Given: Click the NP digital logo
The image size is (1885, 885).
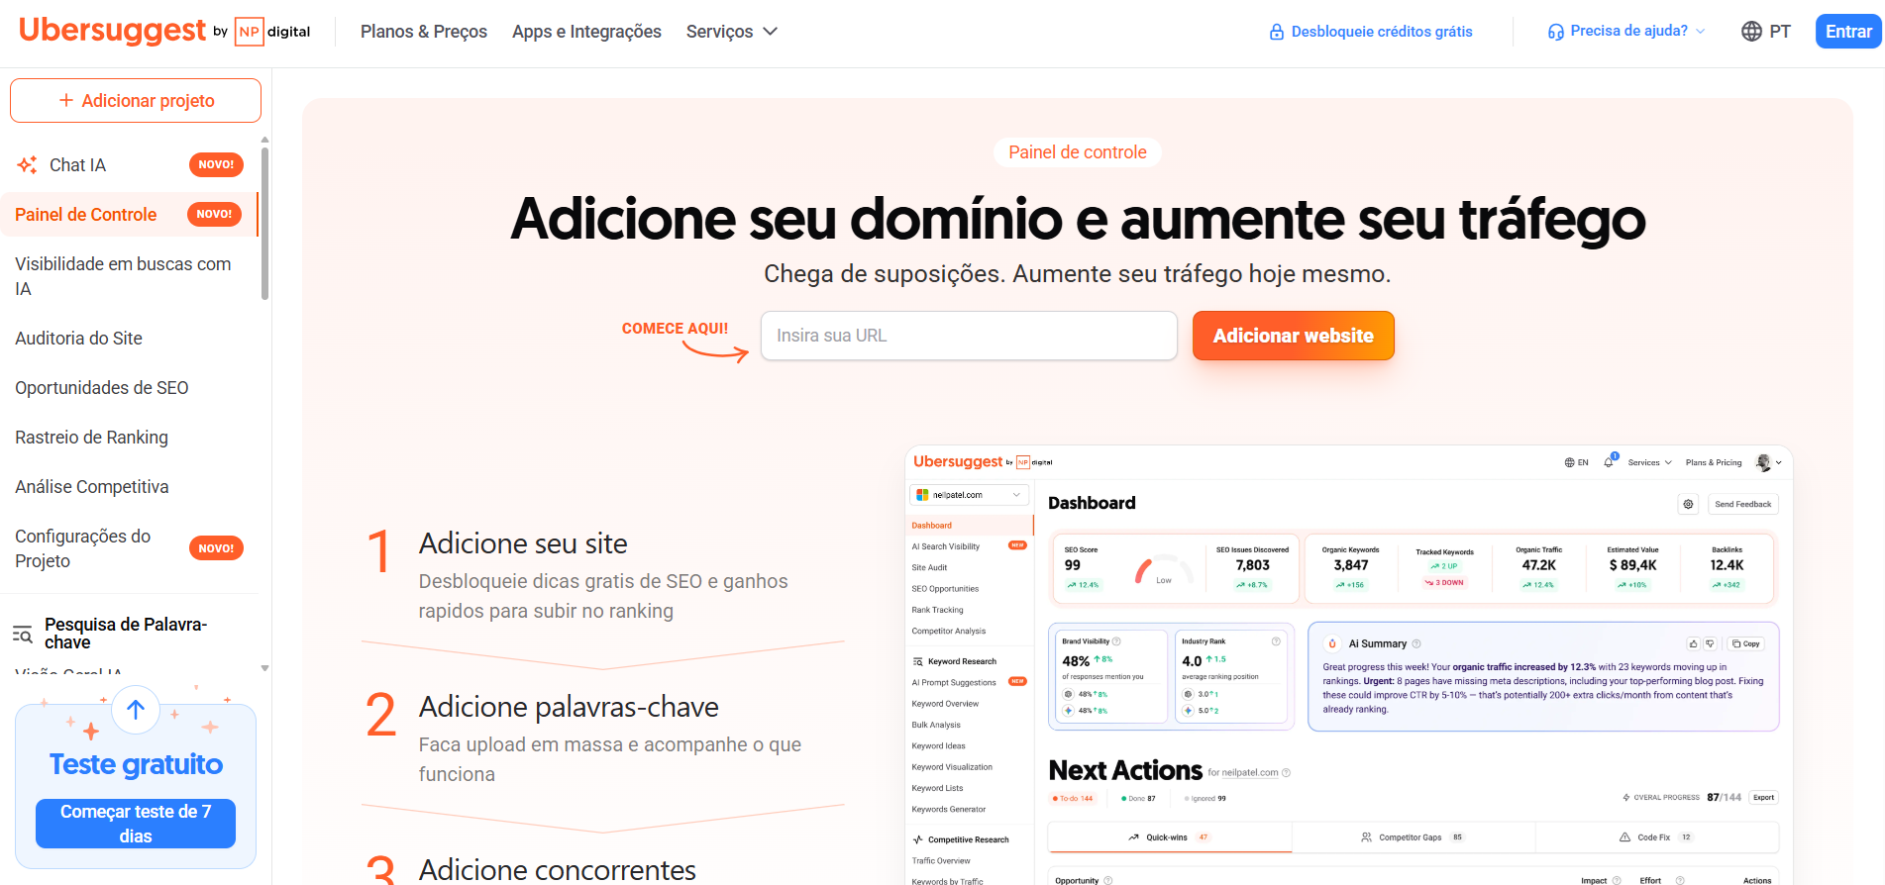Looking at the screenshot, I should coord(272,32).
